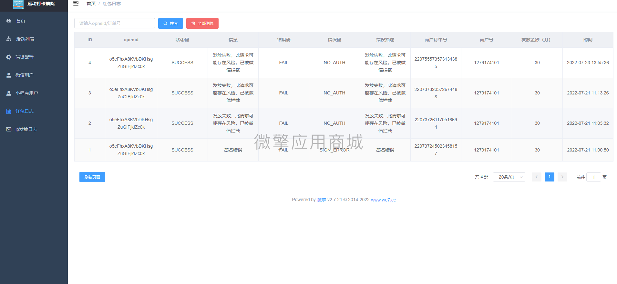Click the 微信用户 person icon
The height and width of the screenshot is (284, 617).
pyautogui.click(x=9, y=75)
